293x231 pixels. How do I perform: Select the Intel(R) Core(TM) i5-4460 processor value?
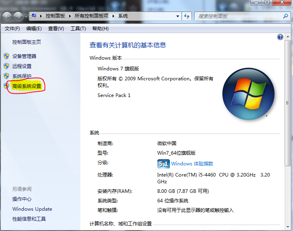pos(214,178)
